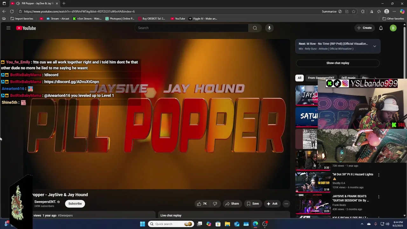Image resolution: width=407 pixels, height=229 pixels.
Task: Subscribe to SweepersENT. channel
Action: click(75, 204)
